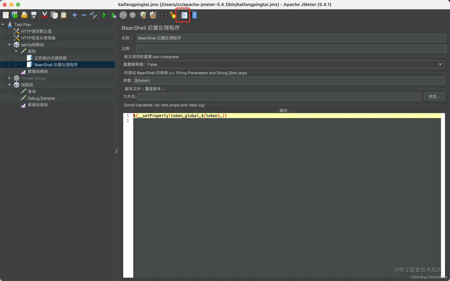This screenshot has height=281, width=450.
Task: Select the Debug Sampler node
Action: pos(41,98)
